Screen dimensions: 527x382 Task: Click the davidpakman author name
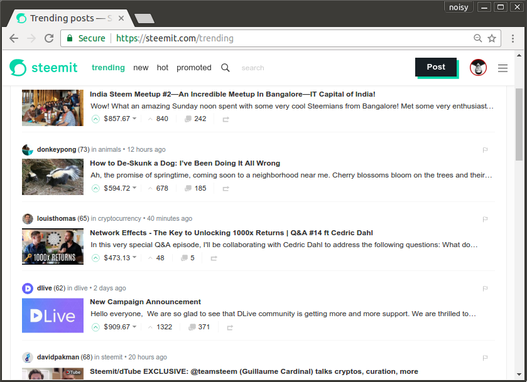click(58, 357)
